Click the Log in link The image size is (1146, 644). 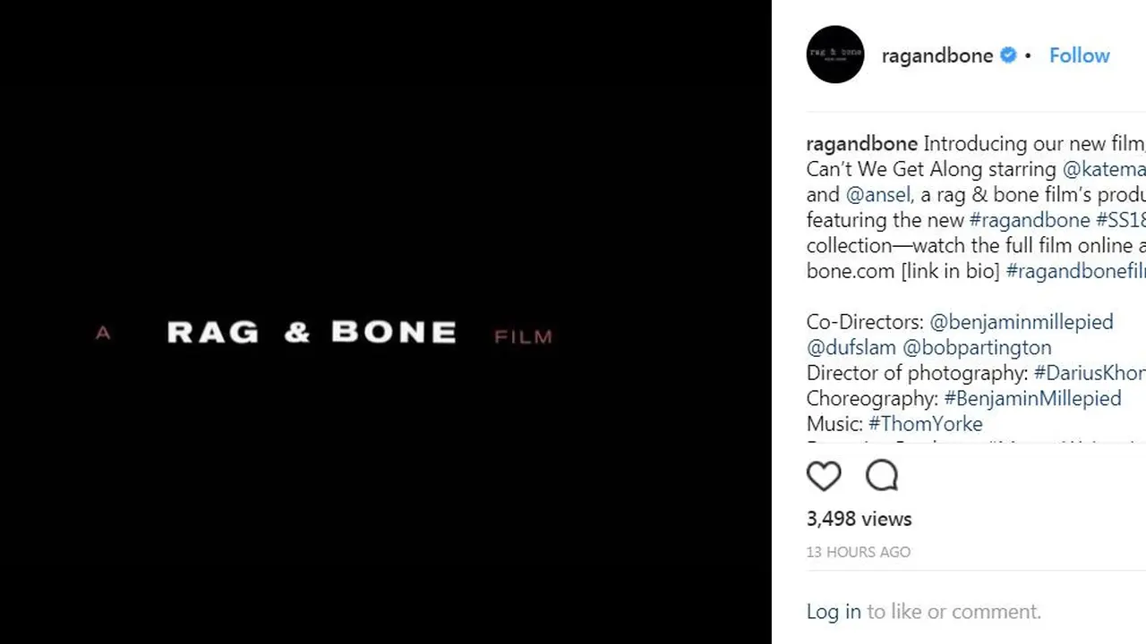click(834, 612)
